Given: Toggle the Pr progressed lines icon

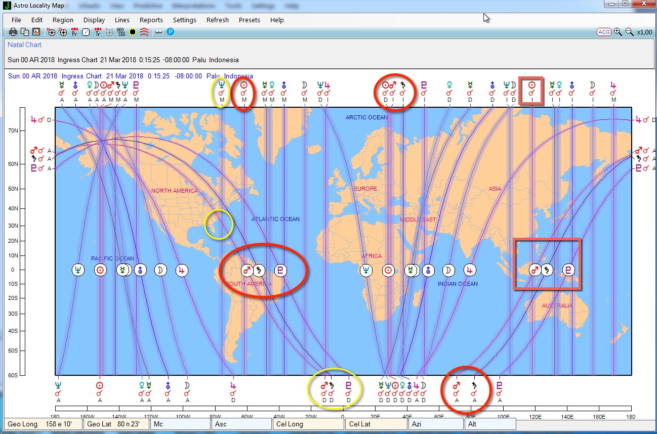Looking at the screenshot, I should (74, 32).
